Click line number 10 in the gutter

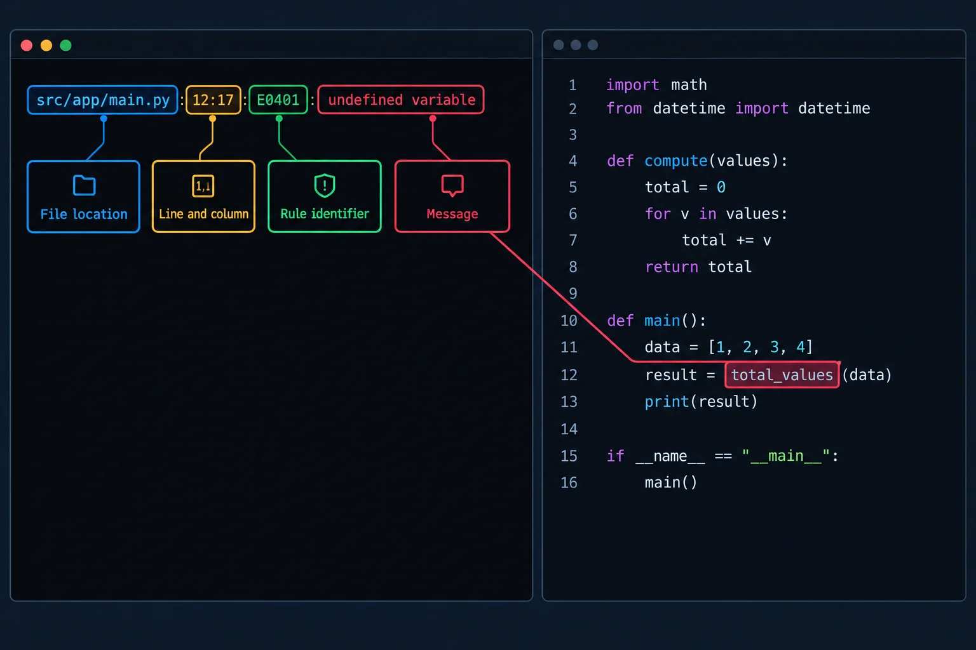[x=569, y=321]
